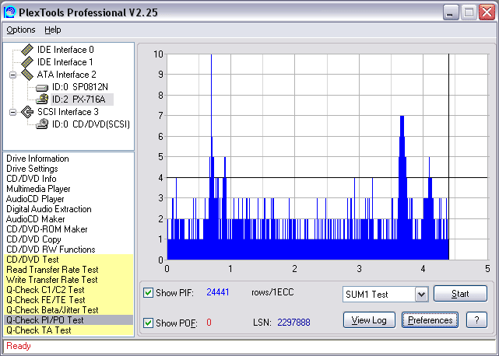Open AudioCD Player function

click(35, 199)
